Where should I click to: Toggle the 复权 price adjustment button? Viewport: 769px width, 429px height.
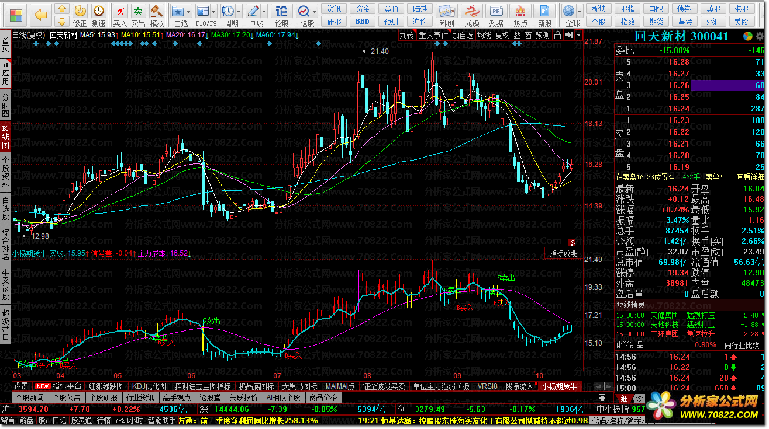coord(502,35)
